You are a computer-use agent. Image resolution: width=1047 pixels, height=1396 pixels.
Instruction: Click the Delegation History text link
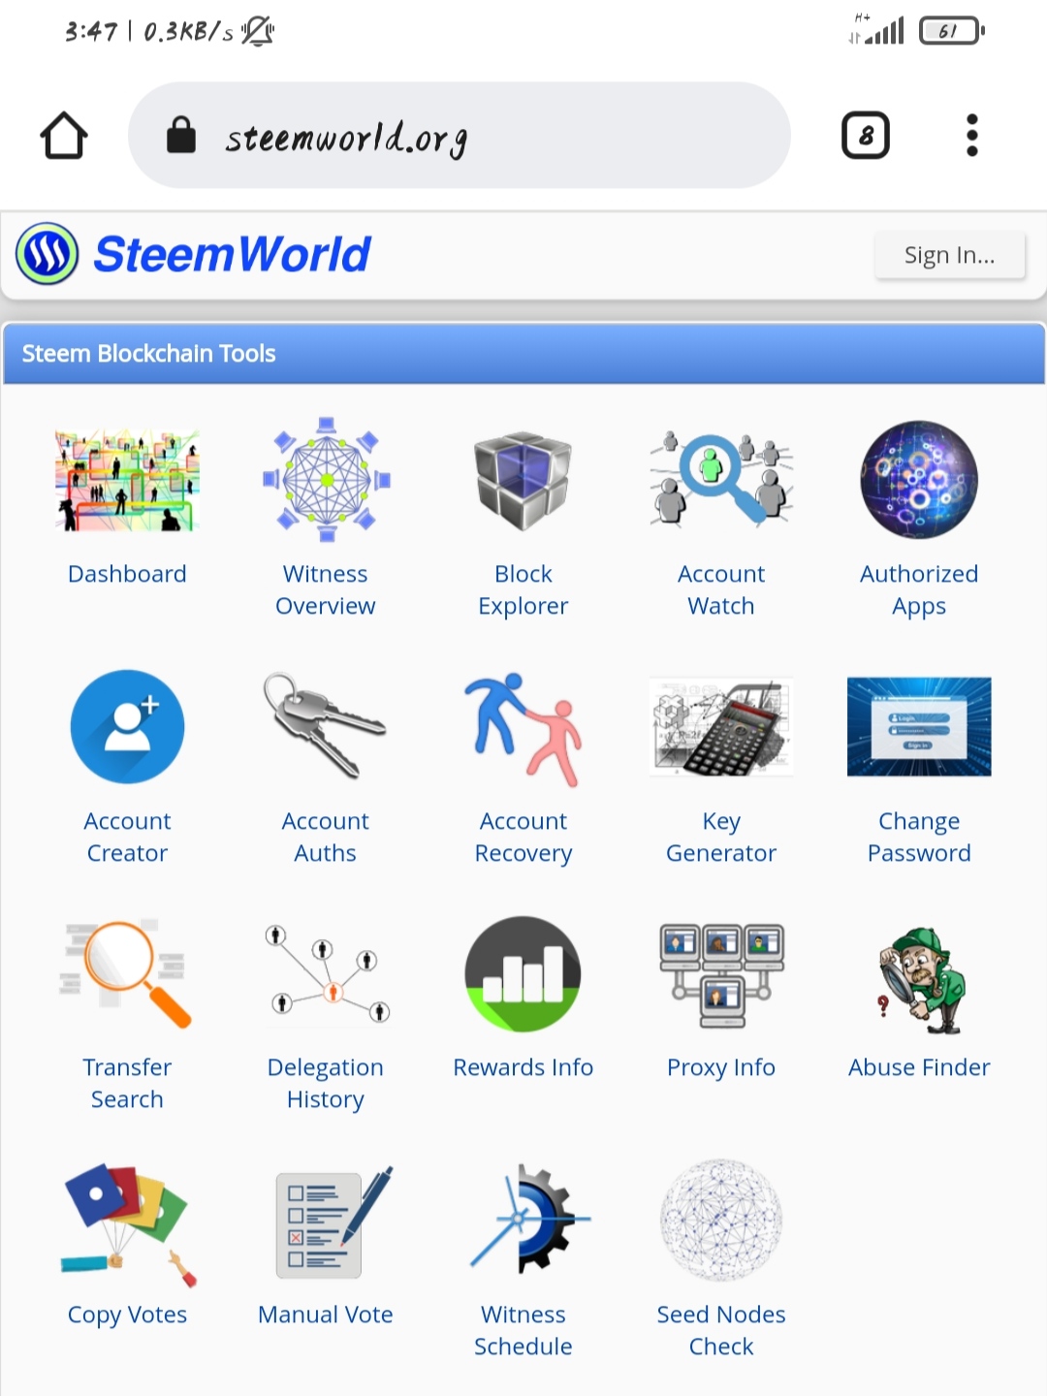[x=326, y=1083]
